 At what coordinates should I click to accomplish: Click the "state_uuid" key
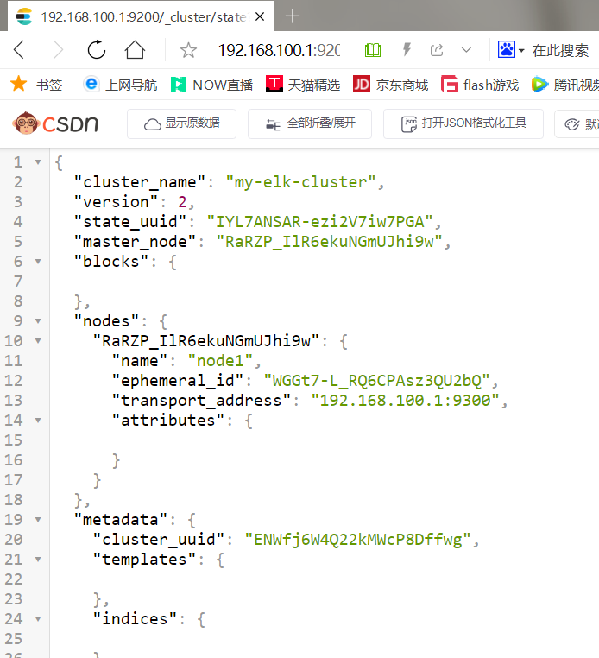click(x=130, y=222)
